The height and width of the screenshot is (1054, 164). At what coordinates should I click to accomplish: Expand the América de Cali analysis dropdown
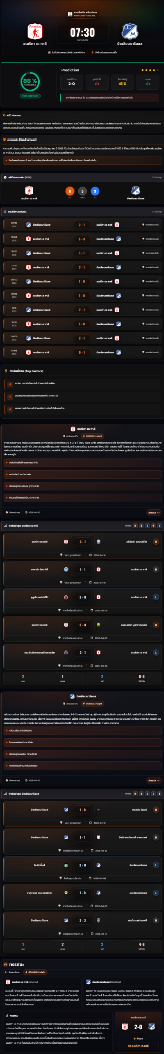[x=154, y=513]
